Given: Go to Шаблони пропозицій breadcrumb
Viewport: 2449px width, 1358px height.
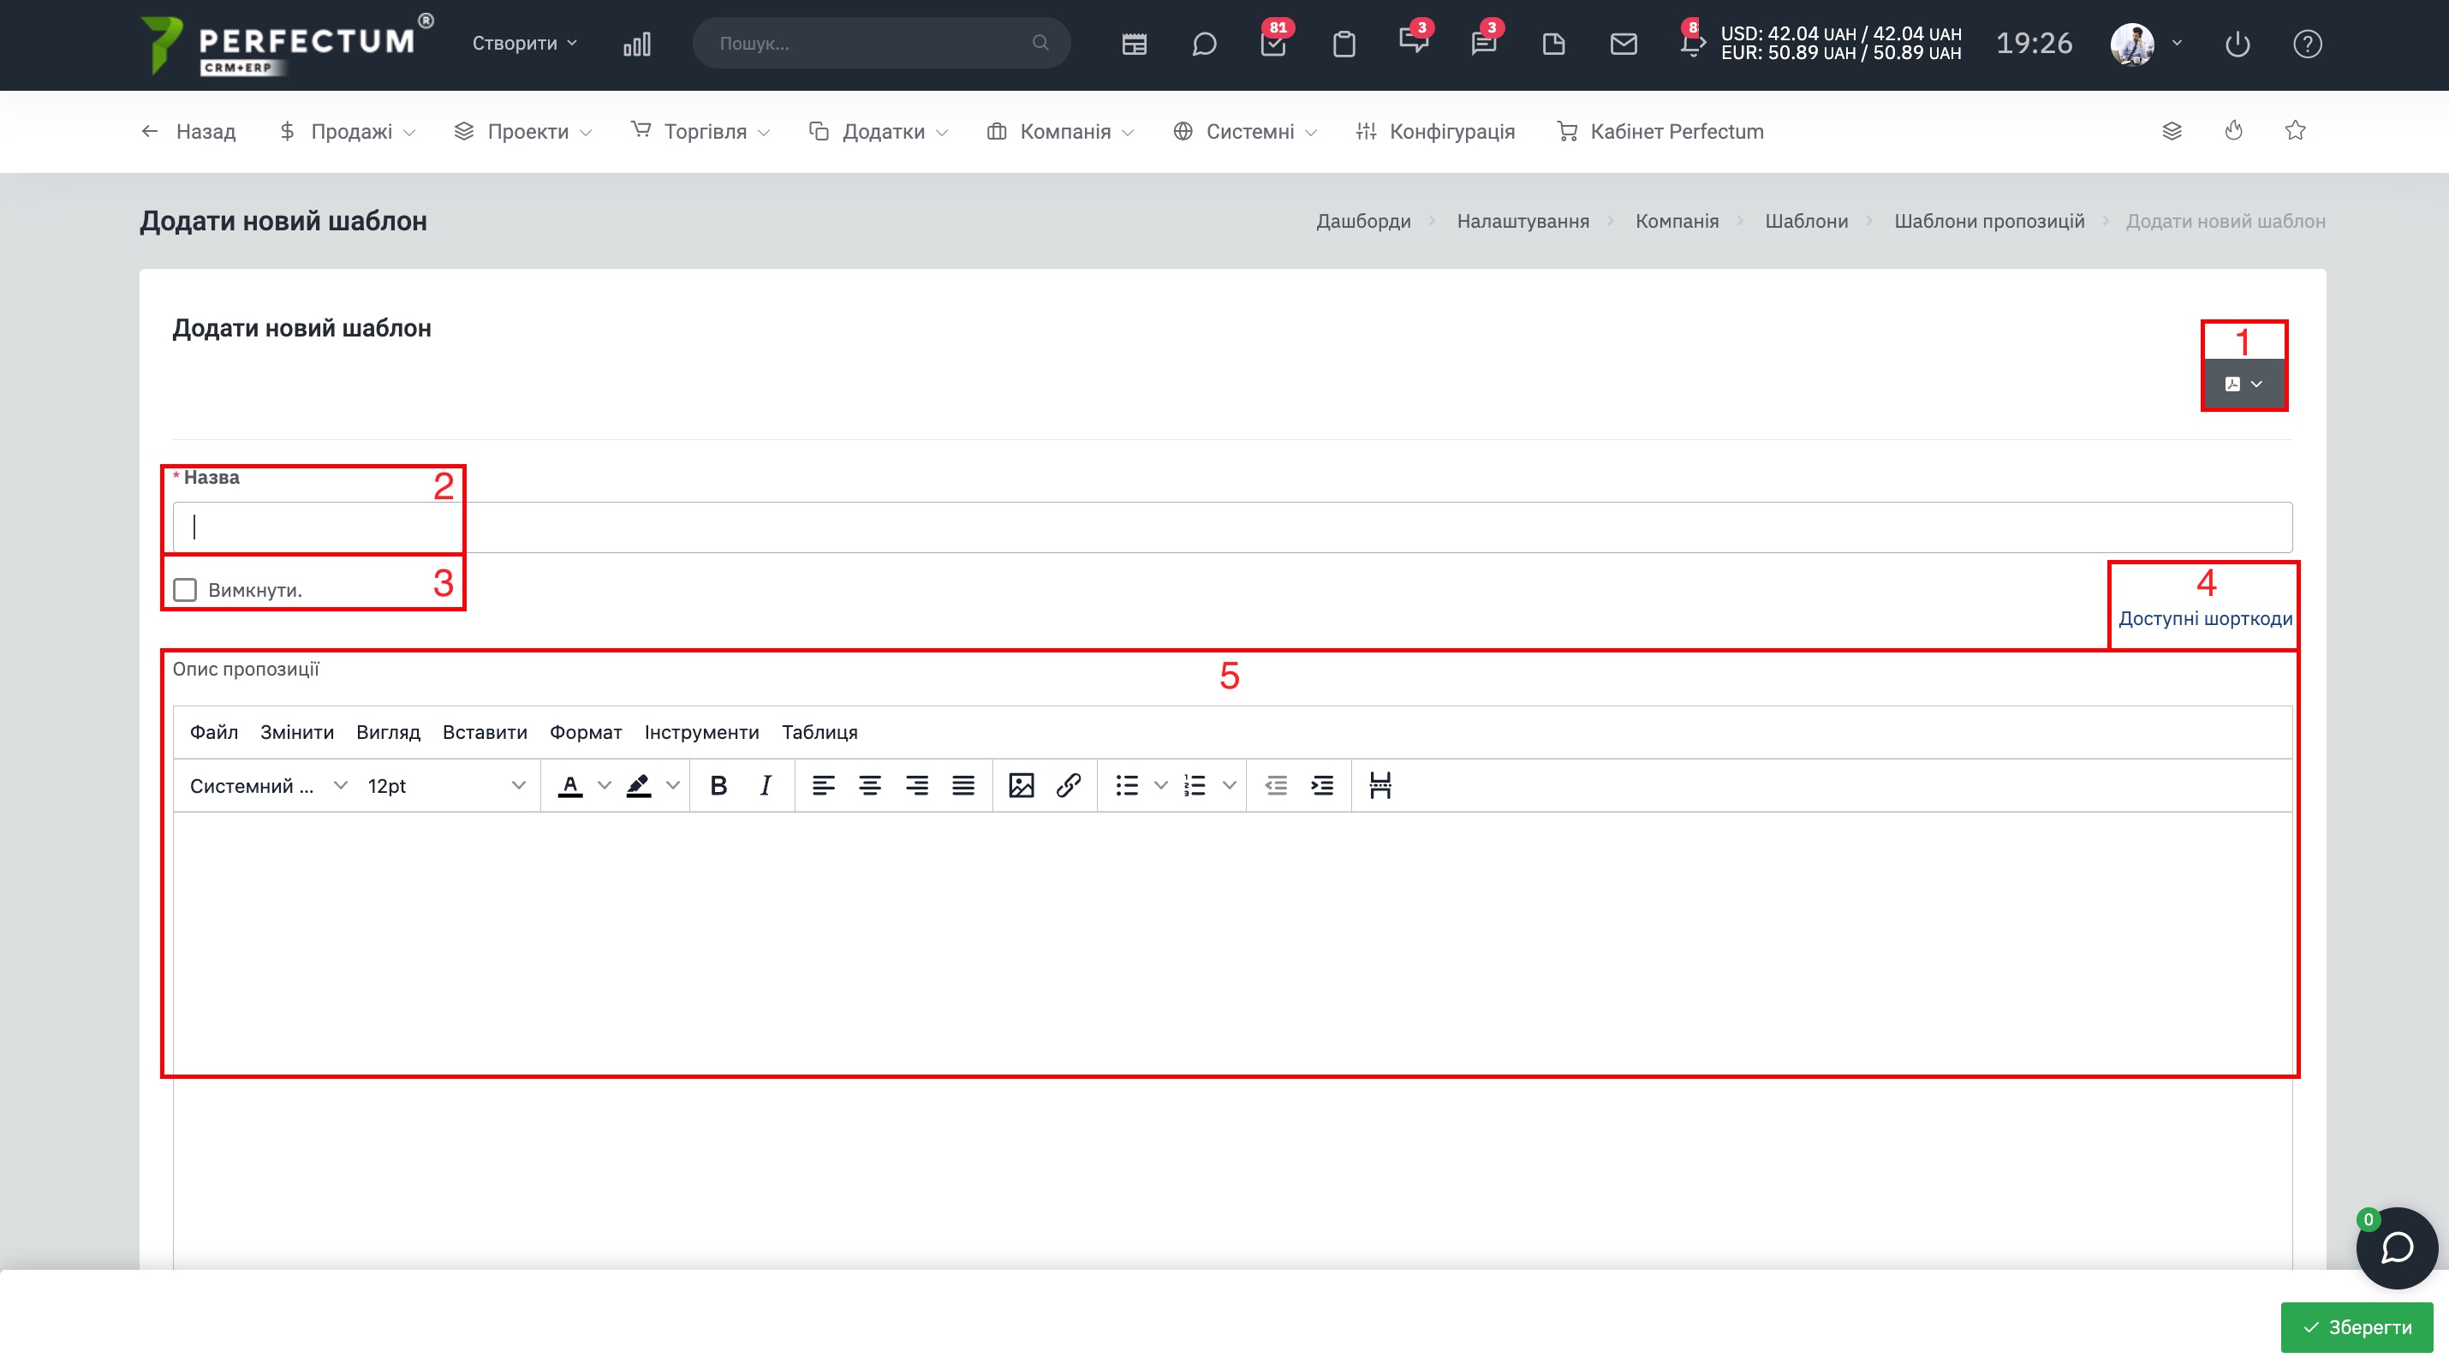Looking at the screenshot, I should (x=1989, y=220).
